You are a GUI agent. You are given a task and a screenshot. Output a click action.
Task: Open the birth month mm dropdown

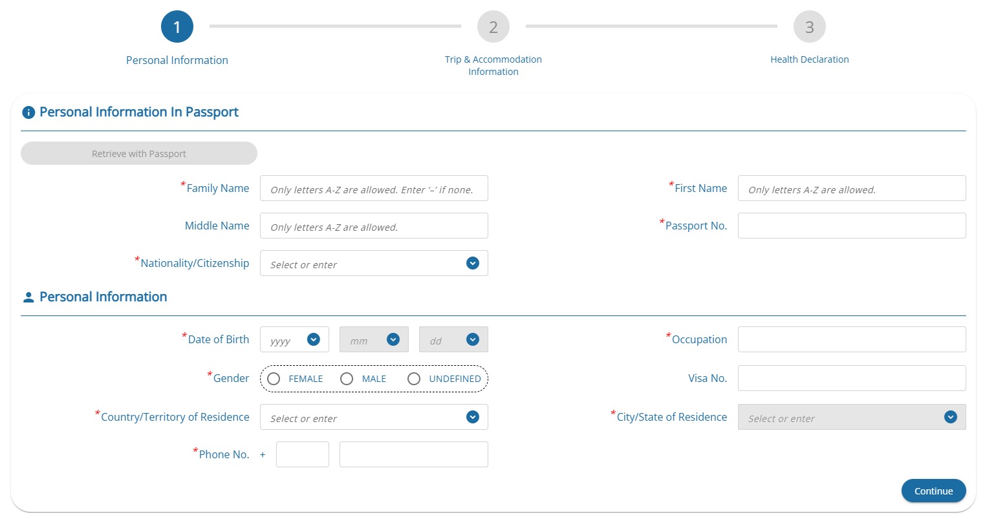coord(374,339)
